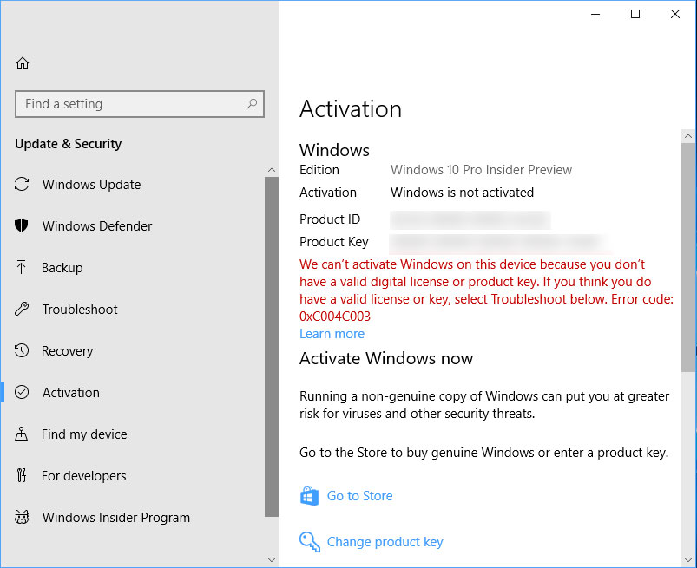The image size is (697, 568).
Task: Click the Troubleshoot wrench icon
Action: click(22, 309)
